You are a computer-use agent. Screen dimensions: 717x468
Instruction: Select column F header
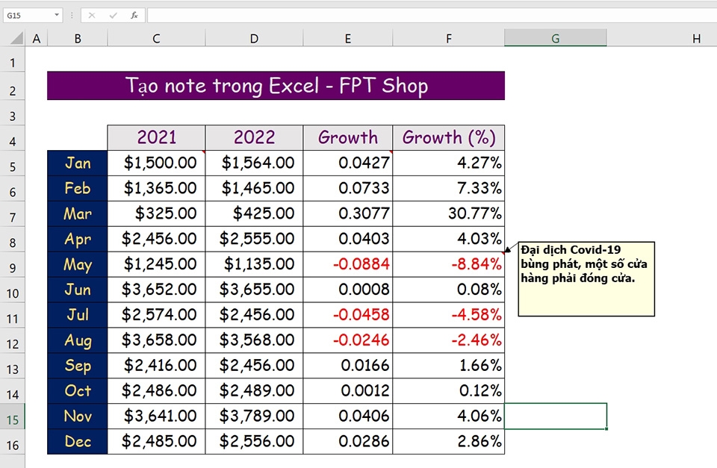pyautogui.click(x=449, y=38)
